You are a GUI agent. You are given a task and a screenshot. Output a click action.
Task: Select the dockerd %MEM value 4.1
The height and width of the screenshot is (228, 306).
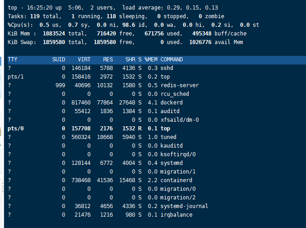click(x=153, y=103)
